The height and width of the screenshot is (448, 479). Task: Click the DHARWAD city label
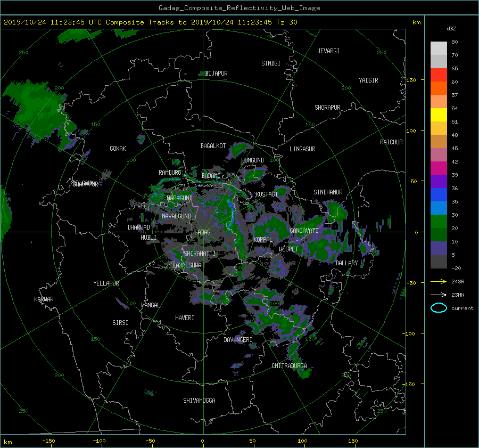(139, 227)
